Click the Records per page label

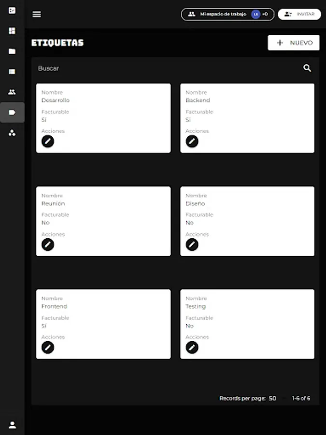242,398
